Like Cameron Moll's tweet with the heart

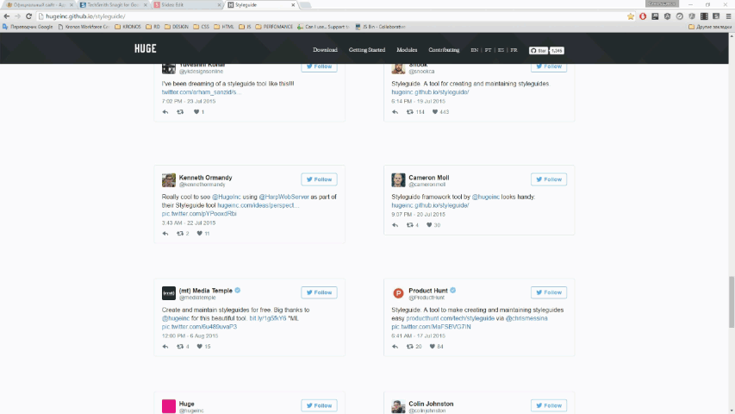[x=429, y=225]
